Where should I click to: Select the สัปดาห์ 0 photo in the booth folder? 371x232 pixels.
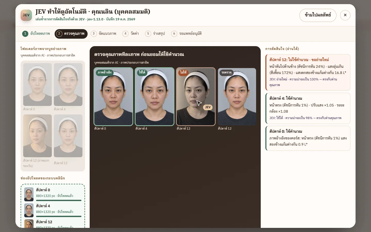(37, 85)
